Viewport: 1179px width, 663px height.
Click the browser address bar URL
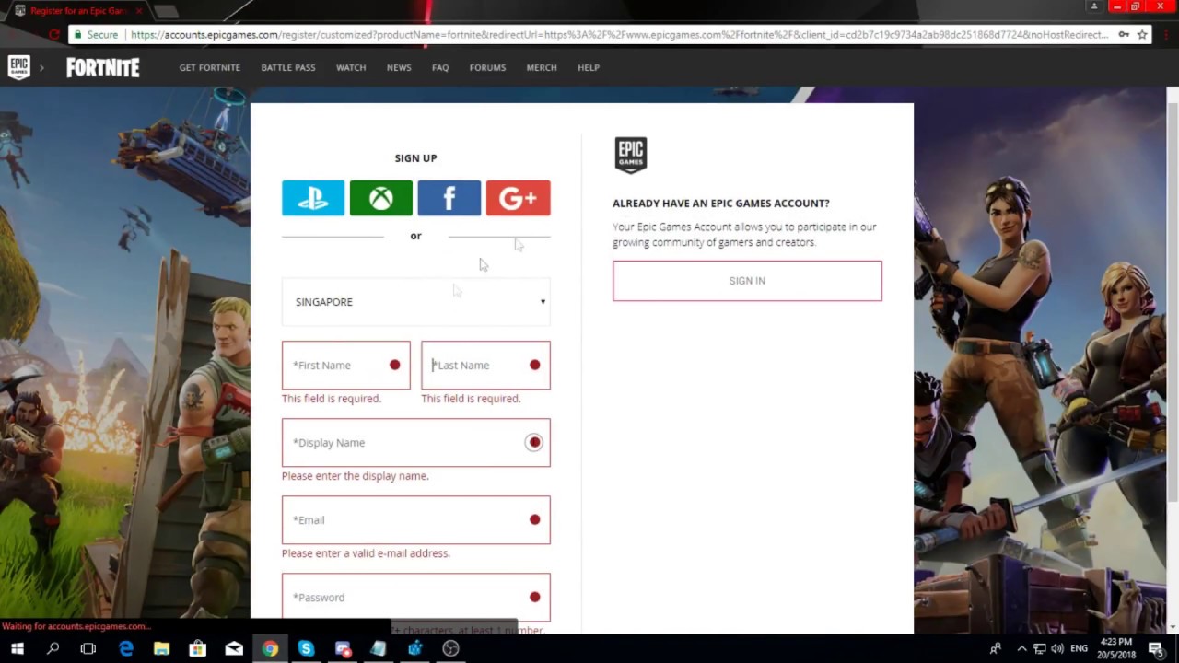[620, 35]
